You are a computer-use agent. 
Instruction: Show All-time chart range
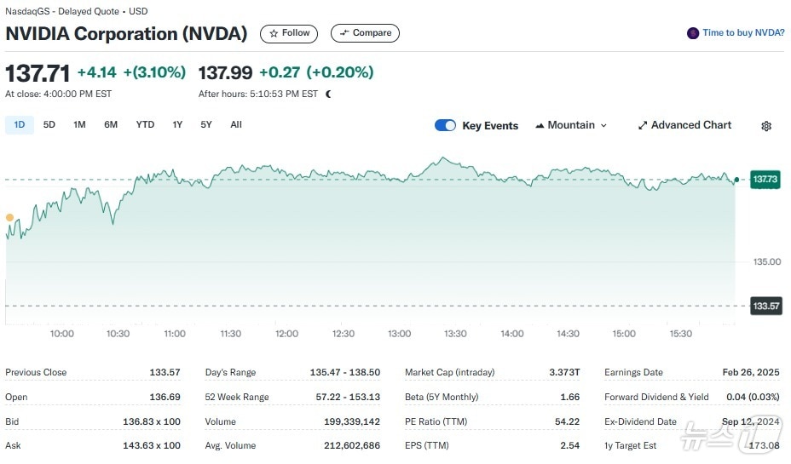(236, 125)
